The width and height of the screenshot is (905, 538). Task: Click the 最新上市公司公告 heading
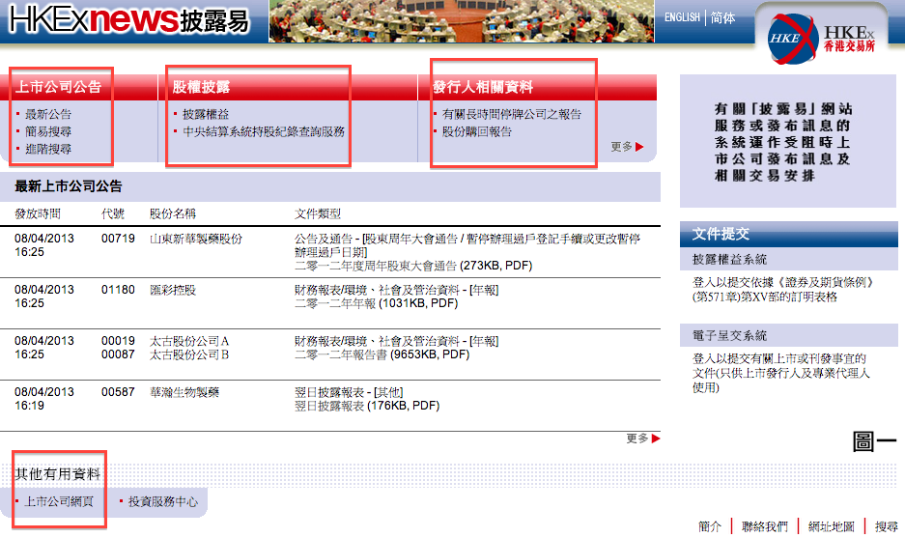click(x=69, y=186)
